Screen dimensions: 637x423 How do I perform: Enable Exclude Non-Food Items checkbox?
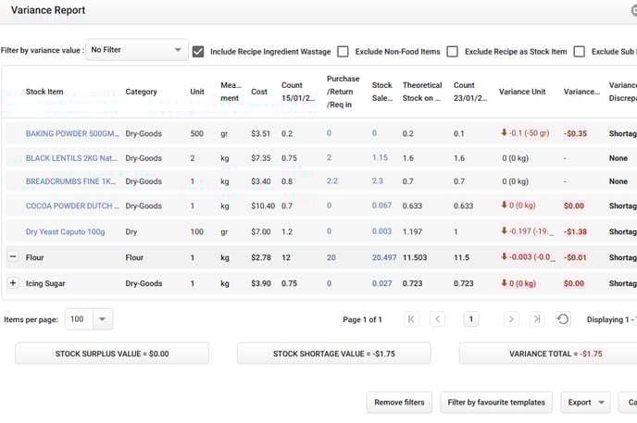[343, 52]
